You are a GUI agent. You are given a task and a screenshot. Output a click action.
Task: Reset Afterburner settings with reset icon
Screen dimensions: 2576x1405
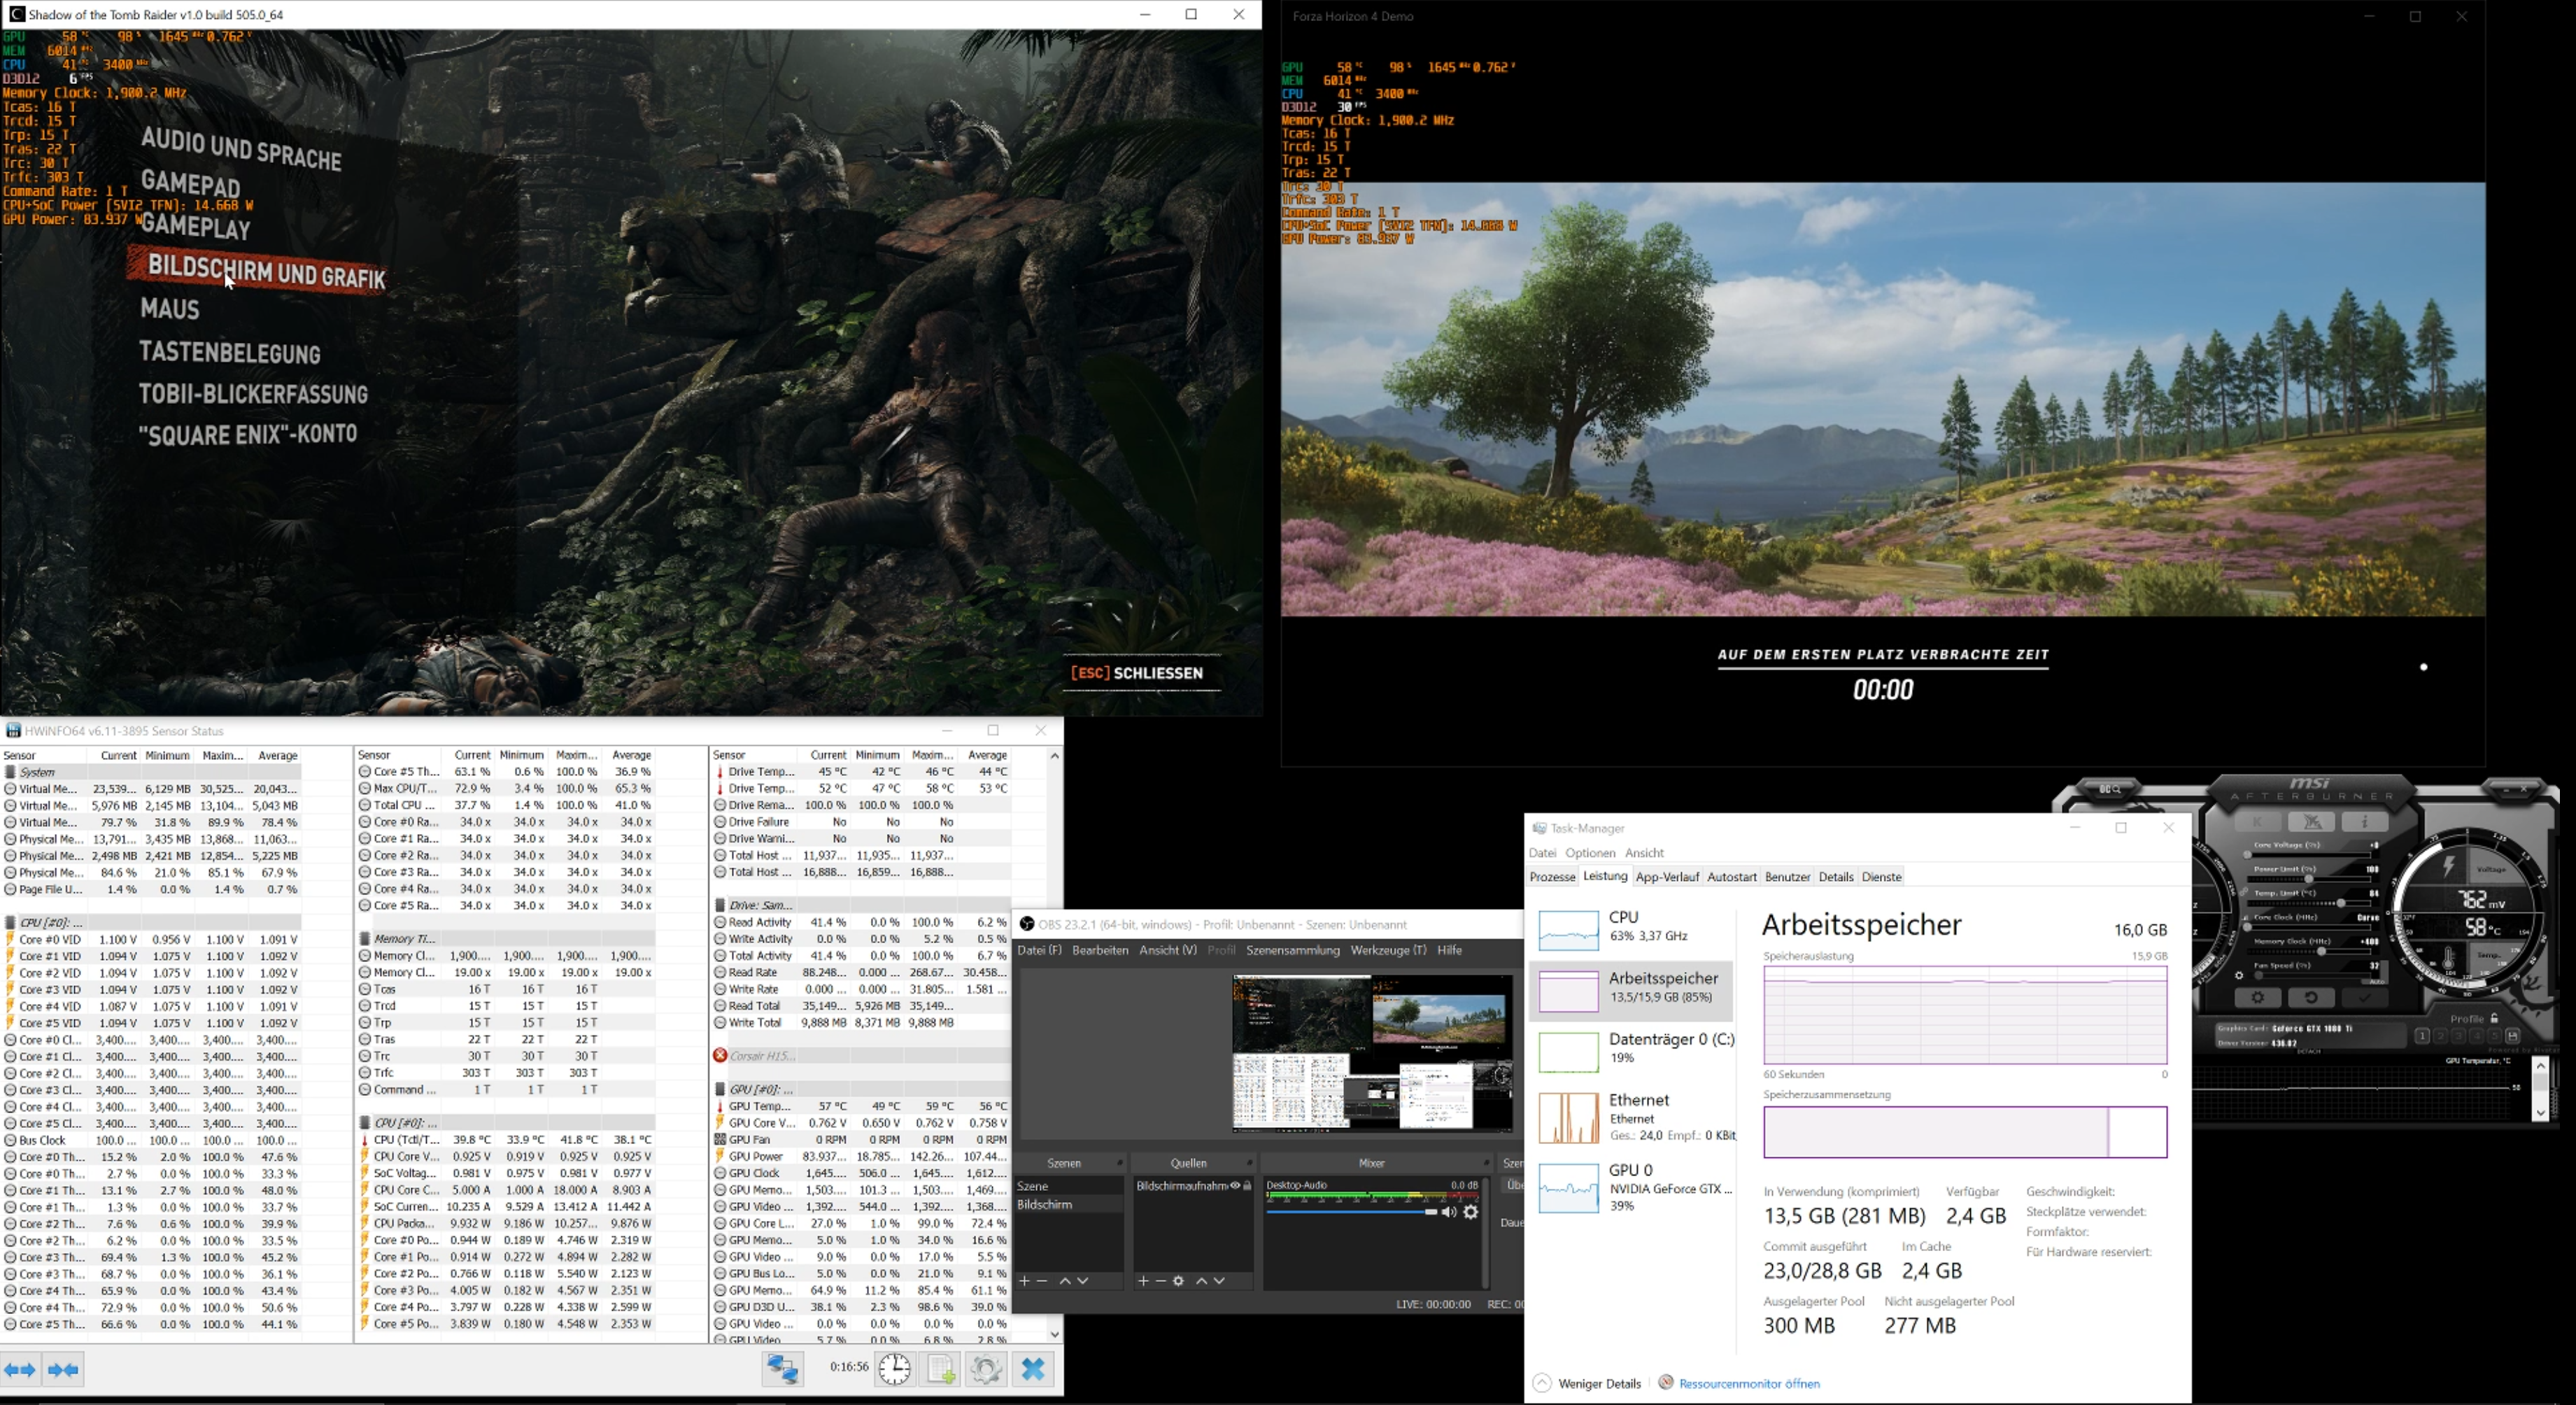(x=2311, y=998)
